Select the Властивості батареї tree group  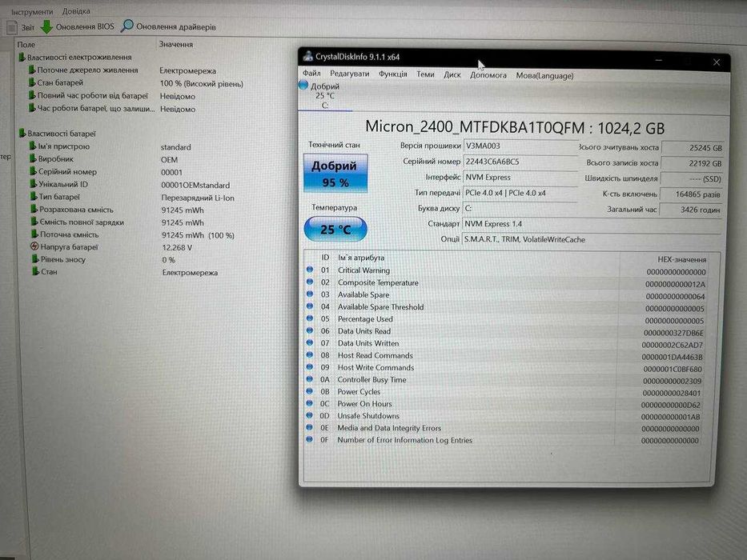pos(57,134)
